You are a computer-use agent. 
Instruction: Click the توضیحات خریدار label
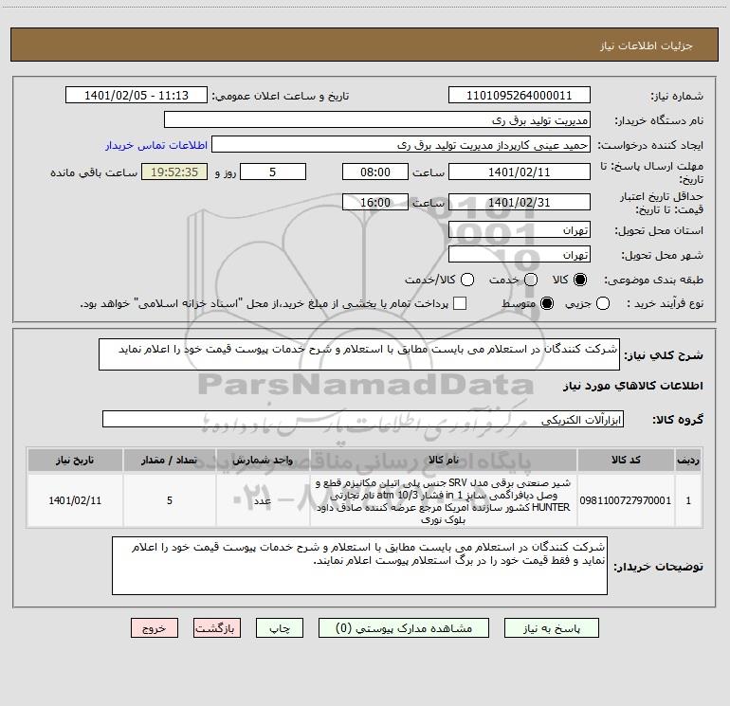pos(658,567)
